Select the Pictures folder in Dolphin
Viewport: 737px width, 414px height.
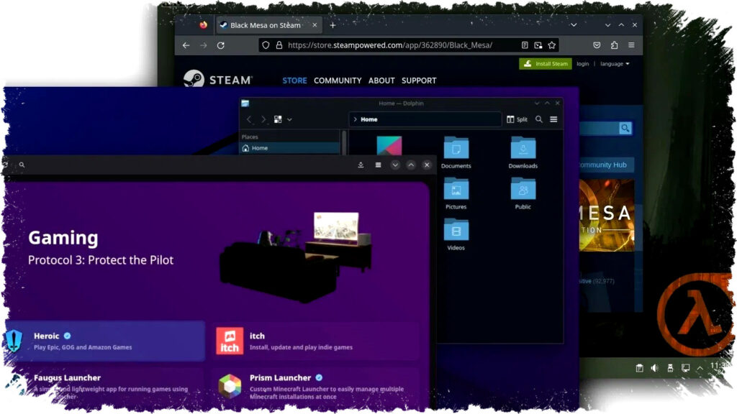point(456,193)
